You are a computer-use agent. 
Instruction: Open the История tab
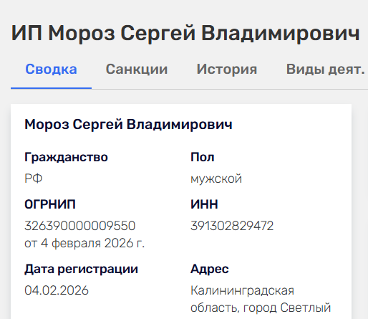227,70
